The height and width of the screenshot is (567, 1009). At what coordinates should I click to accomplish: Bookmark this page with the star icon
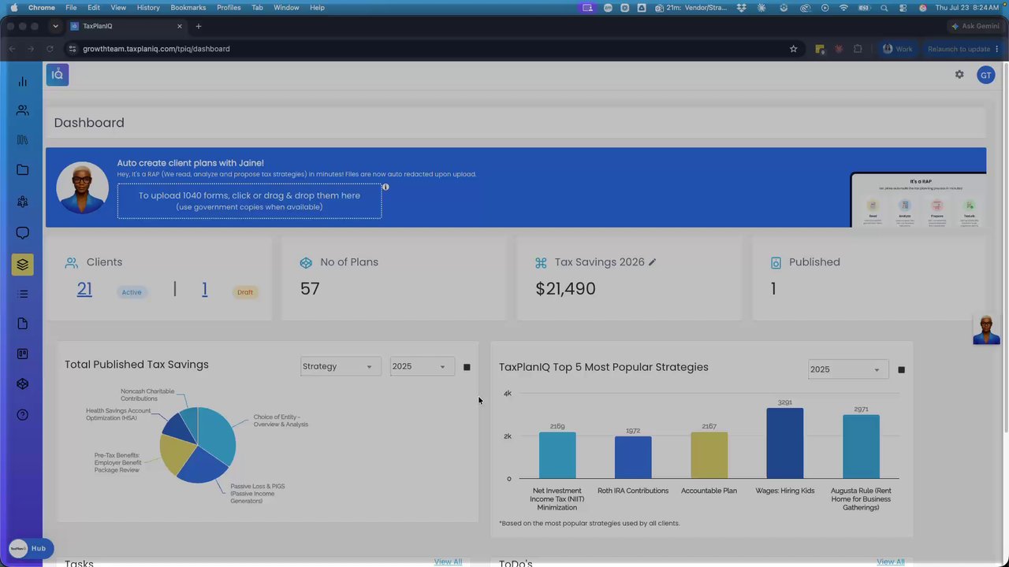point(793,49)
